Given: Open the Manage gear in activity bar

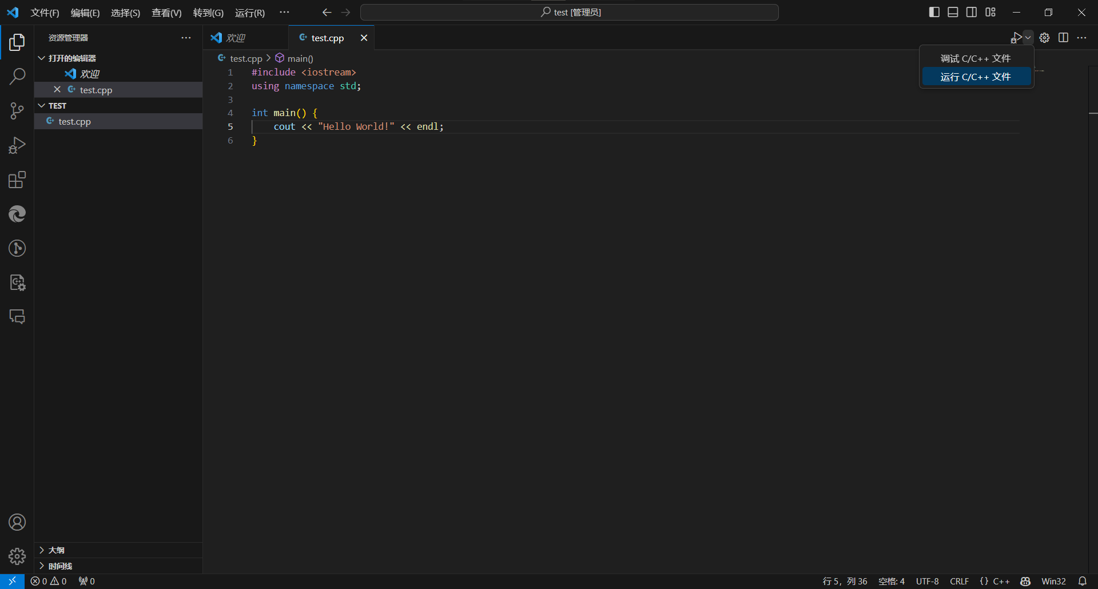Looking at the screenshot, I should point(17,556).
